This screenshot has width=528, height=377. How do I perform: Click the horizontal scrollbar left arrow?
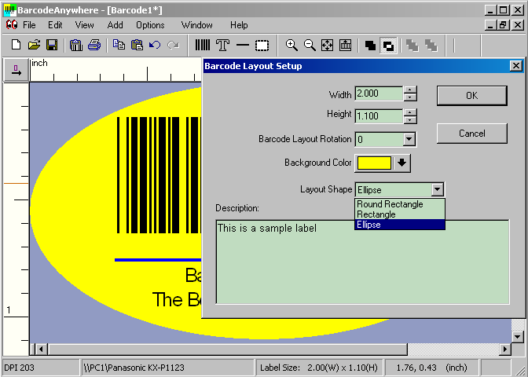click(x=41, y=349)
